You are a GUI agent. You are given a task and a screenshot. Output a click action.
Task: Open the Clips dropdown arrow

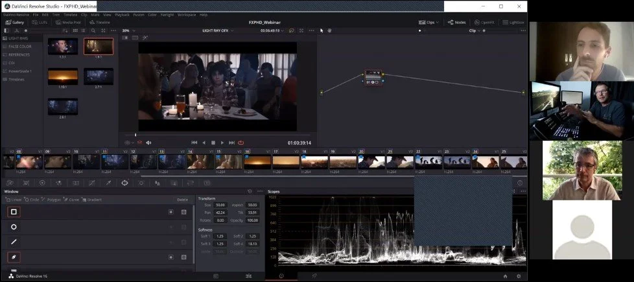437,23
